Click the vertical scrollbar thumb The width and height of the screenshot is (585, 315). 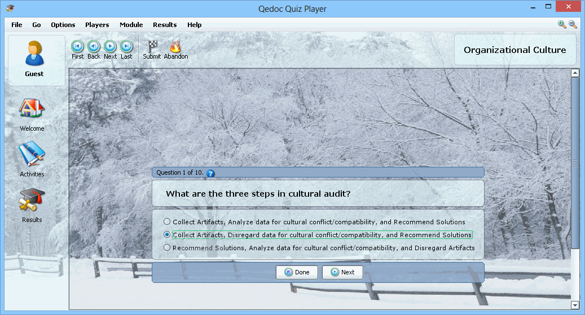575,163
